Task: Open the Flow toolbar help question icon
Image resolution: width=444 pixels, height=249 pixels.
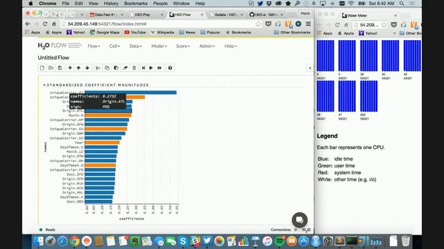Action: click(x=170, y=68)
